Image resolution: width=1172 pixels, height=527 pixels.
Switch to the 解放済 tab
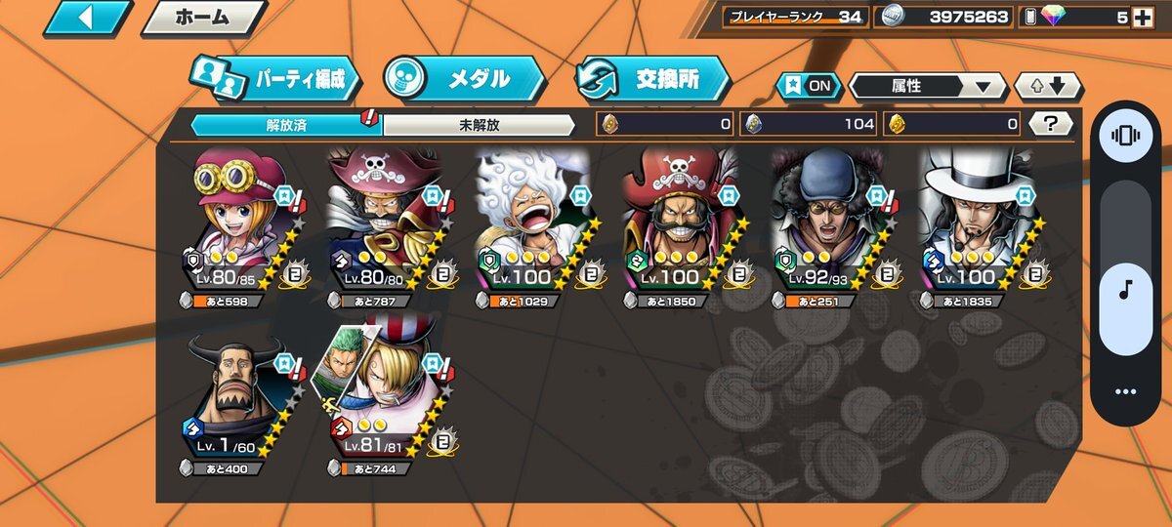click(285, 124)
